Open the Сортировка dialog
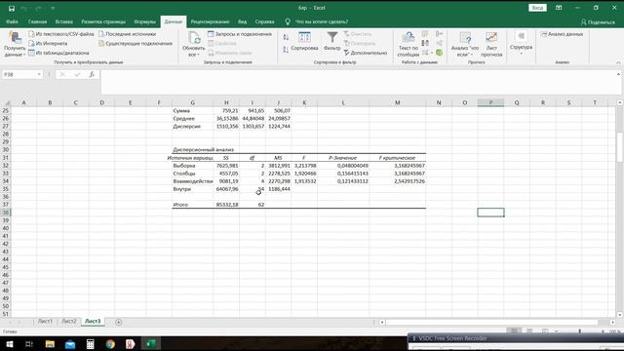The width and height of the screenshot is (624, 351). pyautogui.click(x=304, y=42)
